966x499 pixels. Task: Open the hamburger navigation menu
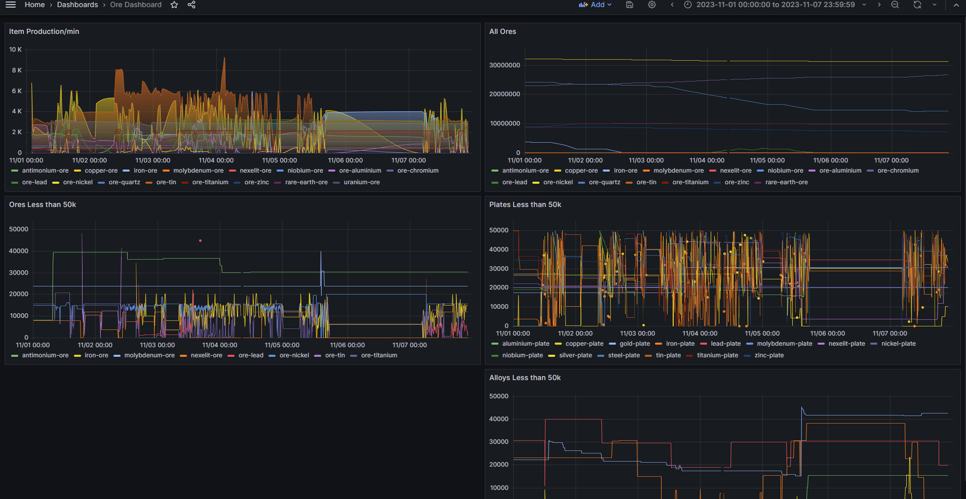[x=11, y=5]
